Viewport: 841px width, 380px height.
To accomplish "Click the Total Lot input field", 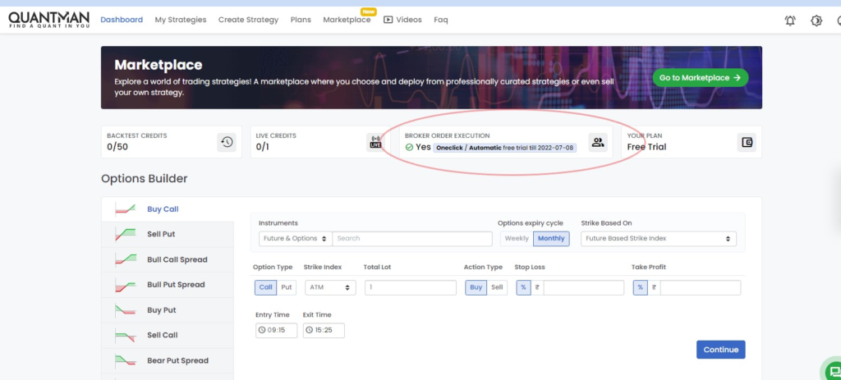I will [411, 287].
